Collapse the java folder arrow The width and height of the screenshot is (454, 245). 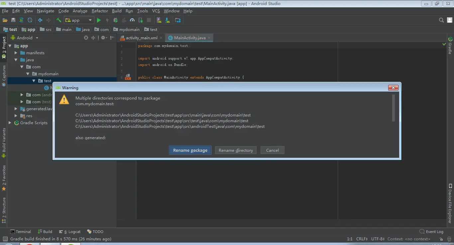tap(16, 60)
